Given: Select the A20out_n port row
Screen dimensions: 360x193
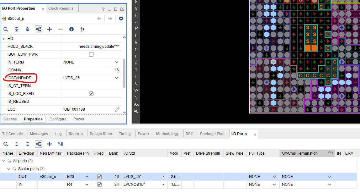Looking at the screenshot, I should tap(178, 177).
